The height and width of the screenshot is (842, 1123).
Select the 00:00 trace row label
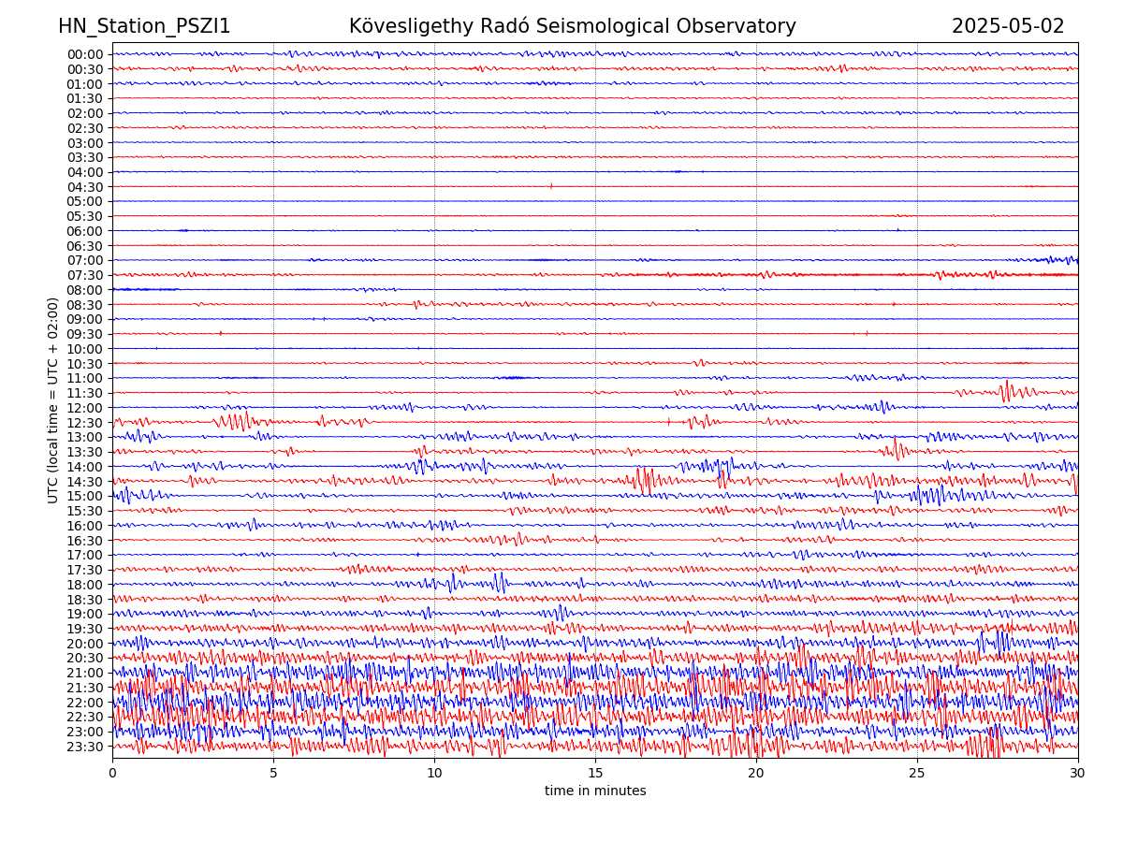point(85,54)
